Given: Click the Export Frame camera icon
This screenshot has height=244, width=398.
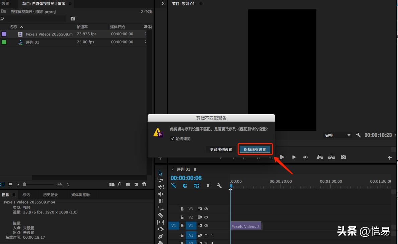Looking at the screenshot, I should (343, 157).
